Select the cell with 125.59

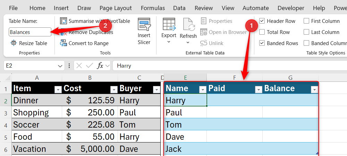tap(90, 100)
